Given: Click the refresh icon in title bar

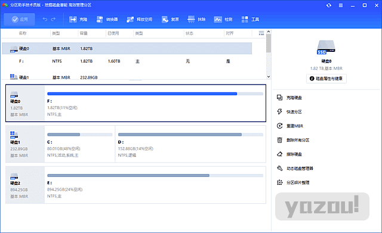Looking at the screenshot, I should pos(329,5).
